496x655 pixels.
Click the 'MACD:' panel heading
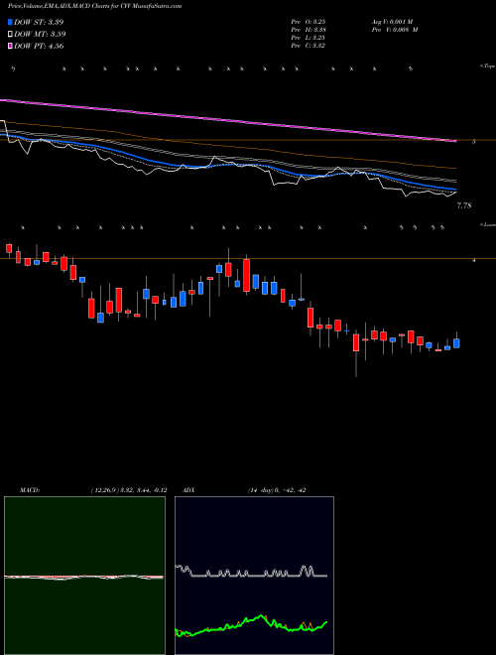[30, 490]
